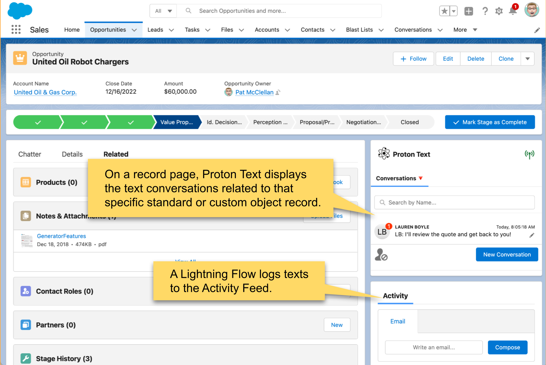The width and height of the screenshot is (546, 365).
Task: Click the Search by Name field
Action: [x=454, y=202]
